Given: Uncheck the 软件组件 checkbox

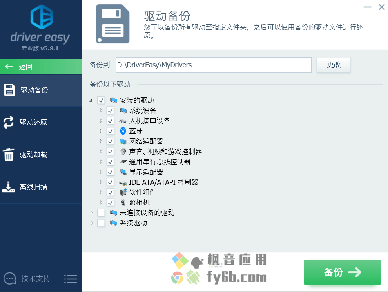Looking at the screenshot, I should pyautogui.click(x=111, y=192).
